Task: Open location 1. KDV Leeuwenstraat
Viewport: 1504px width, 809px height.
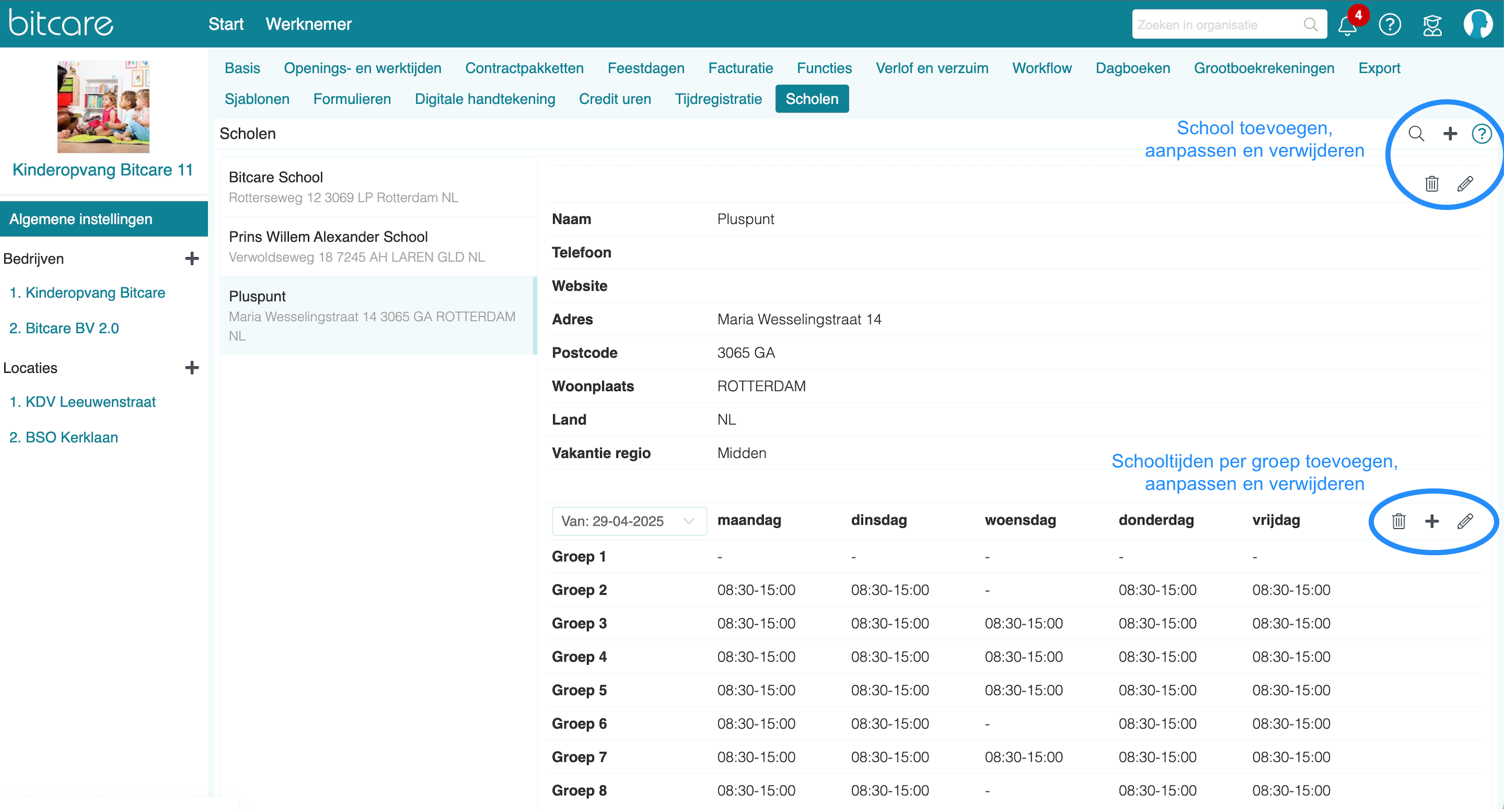Action: [x=83, y=402]
